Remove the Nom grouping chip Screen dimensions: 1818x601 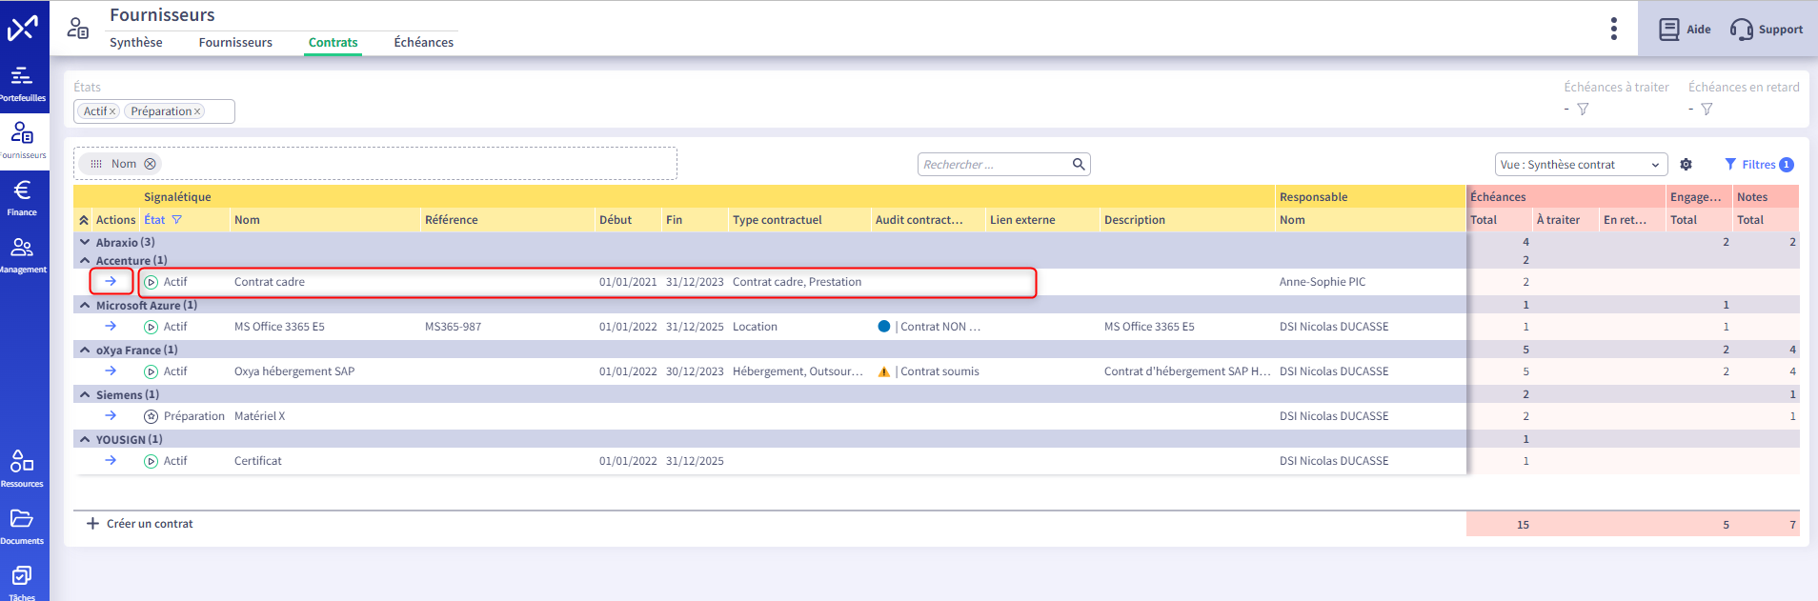tap(150, 164)
